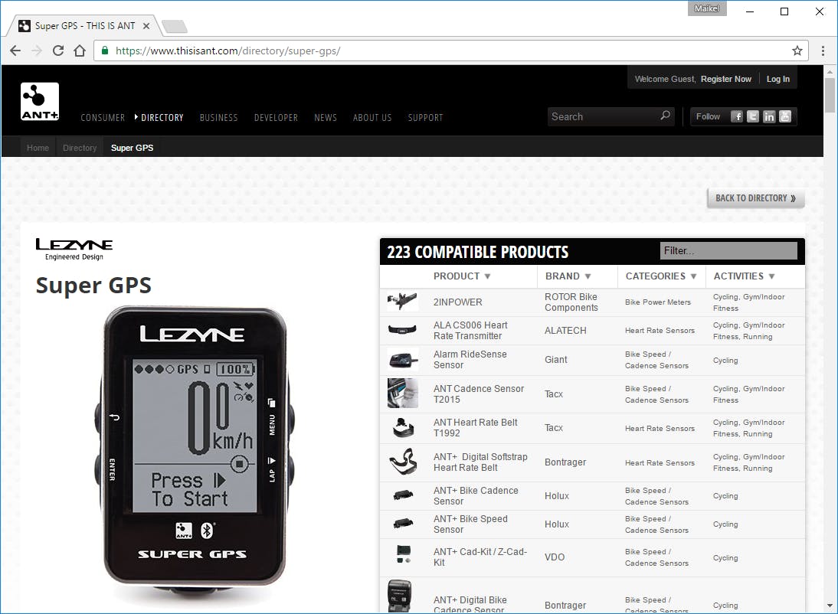
Task: Click the magnifier icon in Search box
Action: point(665,116)
